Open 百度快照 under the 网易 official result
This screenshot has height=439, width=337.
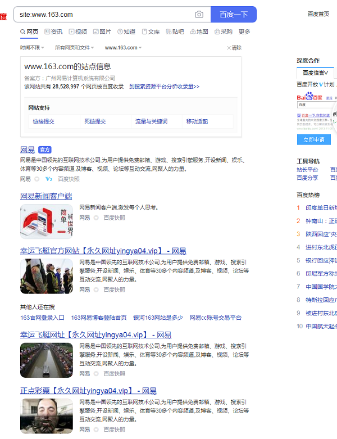69,179
